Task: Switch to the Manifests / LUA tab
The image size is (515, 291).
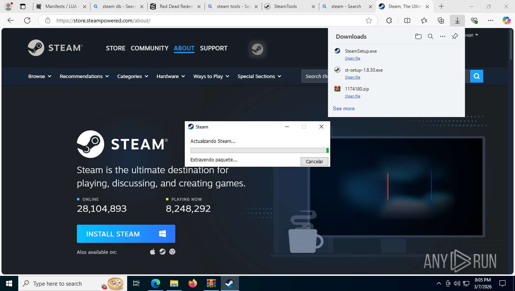Action: (61, 6)
